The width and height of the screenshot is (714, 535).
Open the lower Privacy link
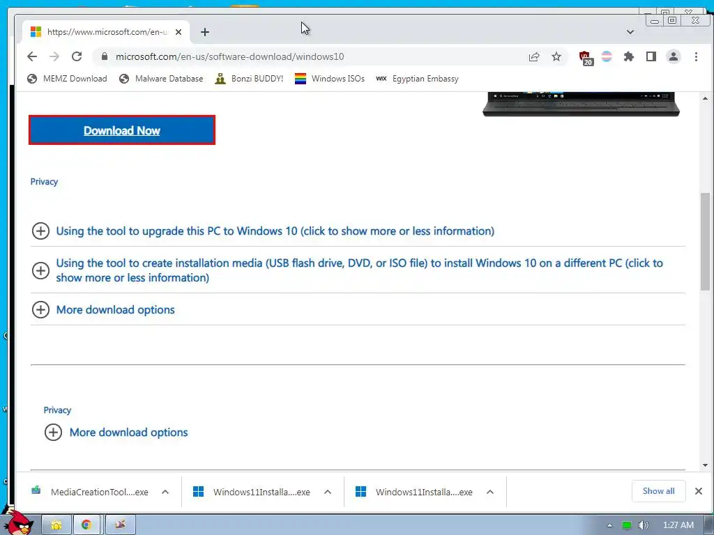pos(57,410)
